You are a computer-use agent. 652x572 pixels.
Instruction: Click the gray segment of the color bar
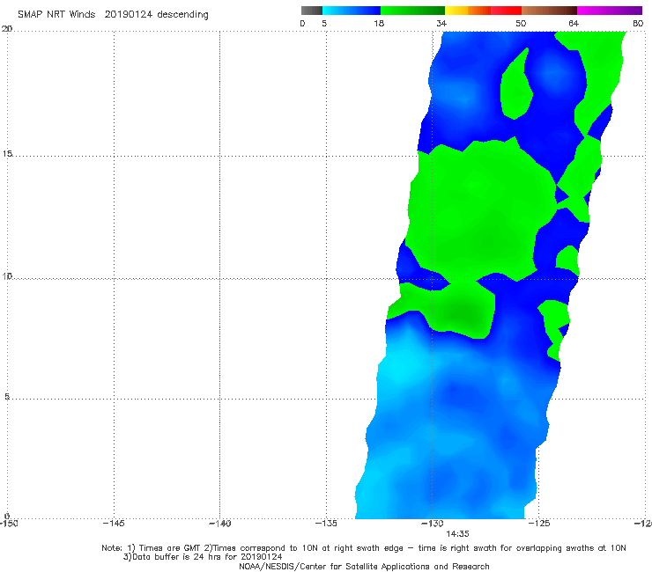312,11
